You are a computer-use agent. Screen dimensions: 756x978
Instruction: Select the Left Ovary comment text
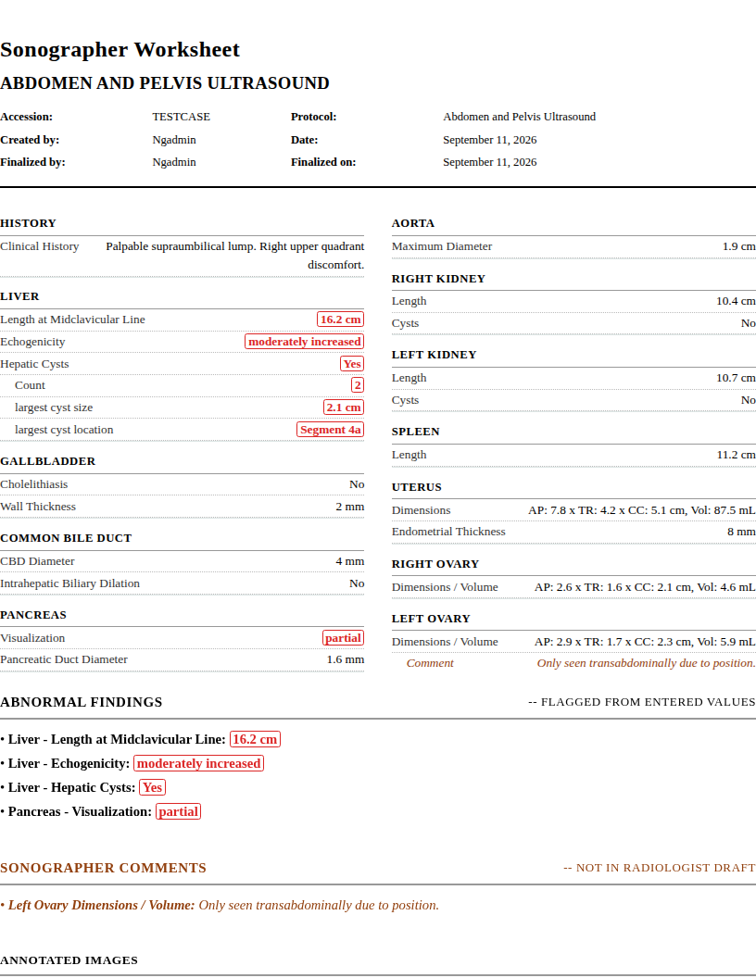[x=647, y=663]
